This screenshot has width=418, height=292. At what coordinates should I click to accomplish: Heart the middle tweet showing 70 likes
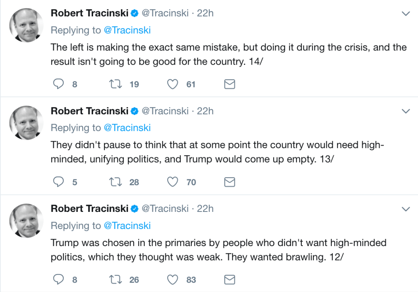[172, 182]
